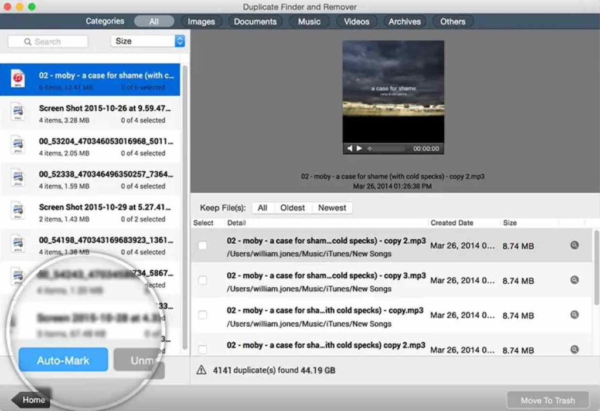Click the image icon beside 00_54198 group
This screenshot has height=411, width=600.
click(18, 244)
